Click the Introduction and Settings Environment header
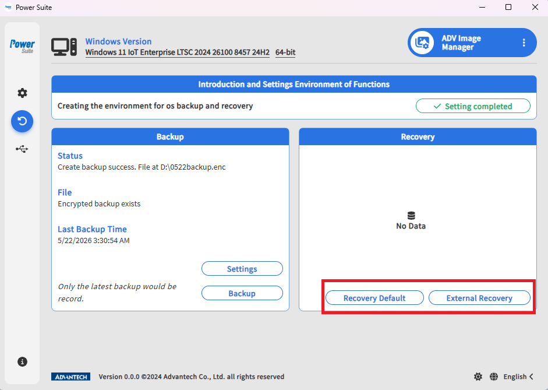This screenshot has height=390, width=548. [294, 85]
